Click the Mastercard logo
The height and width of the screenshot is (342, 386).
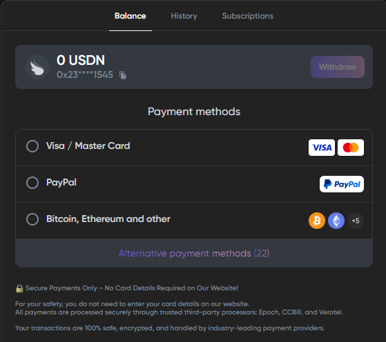pos(351,148)
